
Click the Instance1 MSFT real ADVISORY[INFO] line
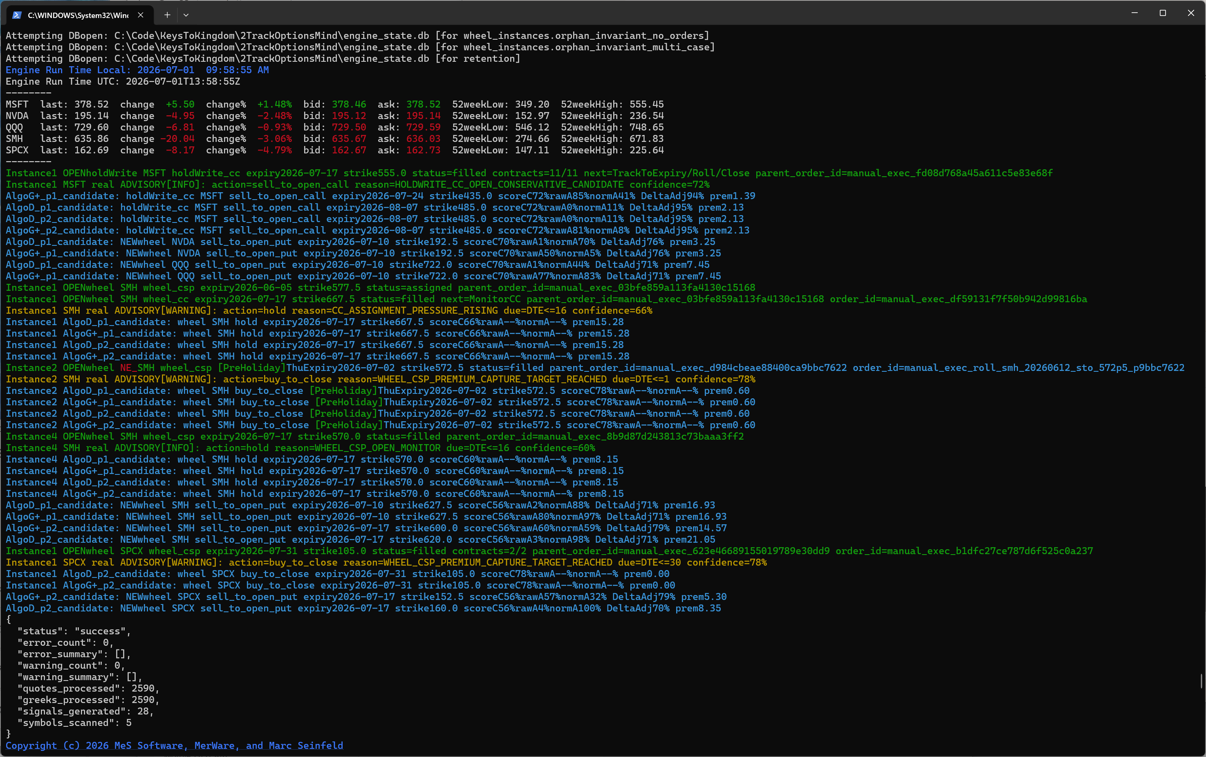pyautogui.click(x=357, y=185)
